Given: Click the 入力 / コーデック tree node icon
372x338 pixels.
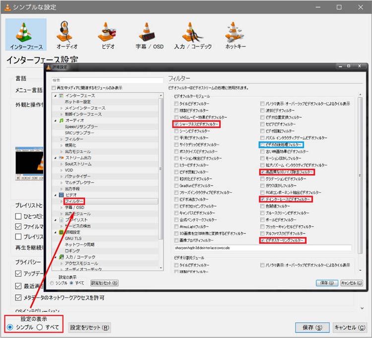Looking at the screenshot, I should pos(61,257).
